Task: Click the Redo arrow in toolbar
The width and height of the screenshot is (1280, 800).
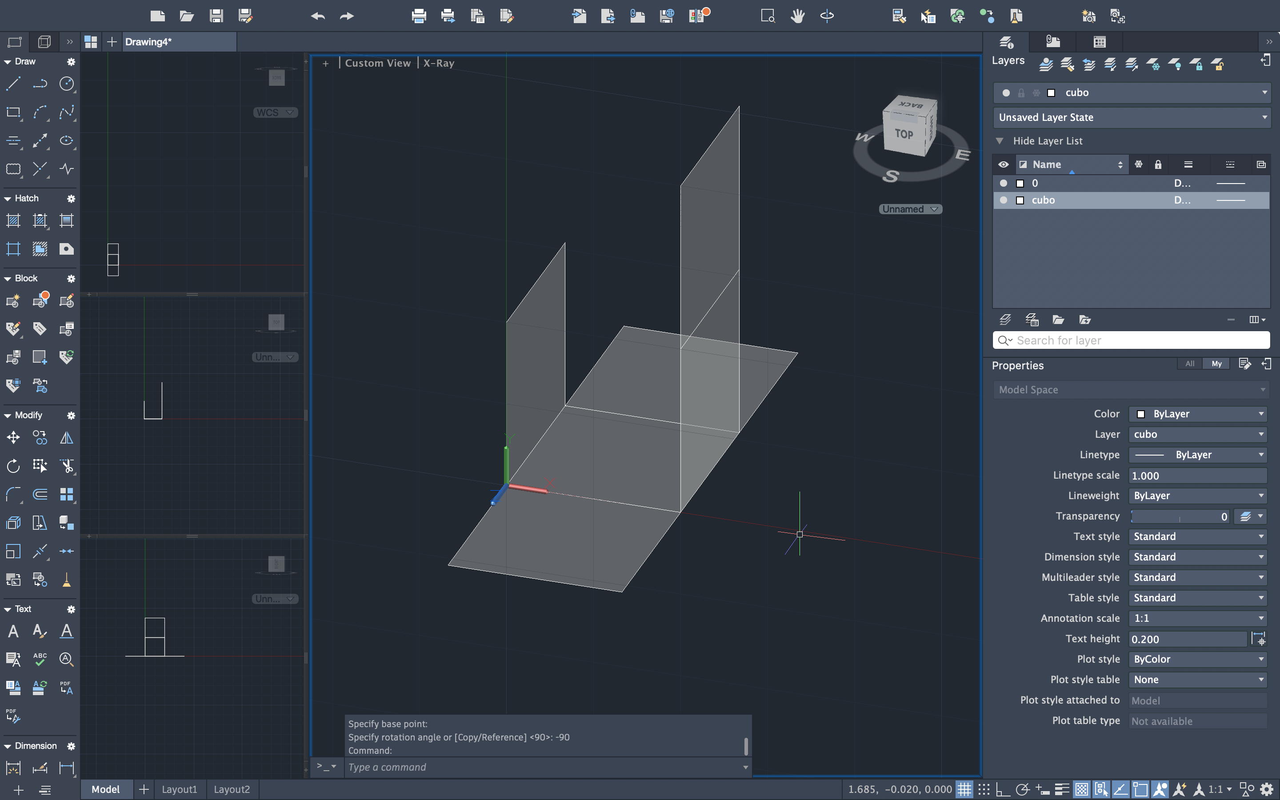Action: 347,16
